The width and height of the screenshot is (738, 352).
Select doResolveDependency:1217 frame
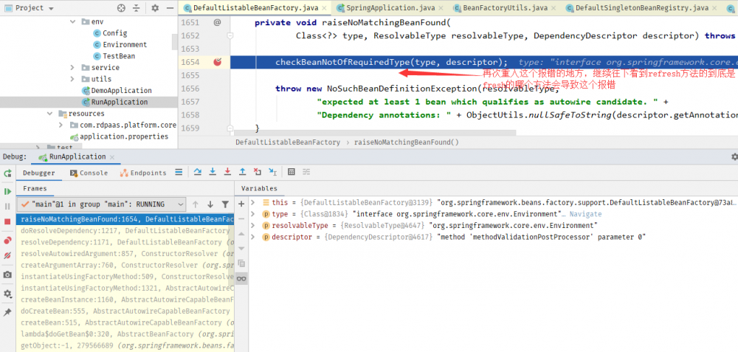pos(125,230)
